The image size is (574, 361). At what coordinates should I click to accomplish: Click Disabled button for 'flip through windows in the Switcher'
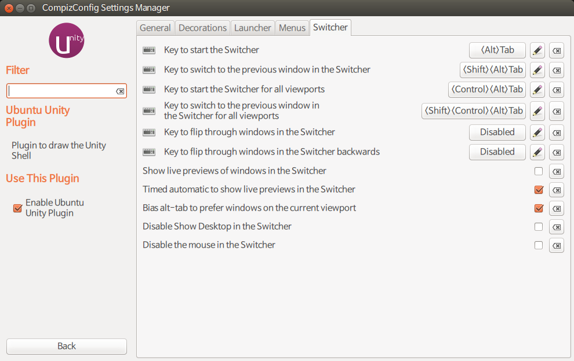pyautogui.click(x=497, y=132)
